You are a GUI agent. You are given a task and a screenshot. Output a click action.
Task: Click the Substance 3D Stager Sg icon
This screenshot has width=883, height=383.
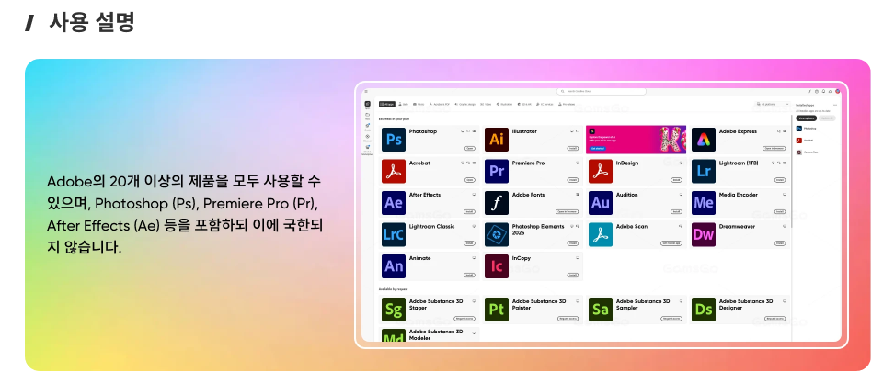coord(394,310)
